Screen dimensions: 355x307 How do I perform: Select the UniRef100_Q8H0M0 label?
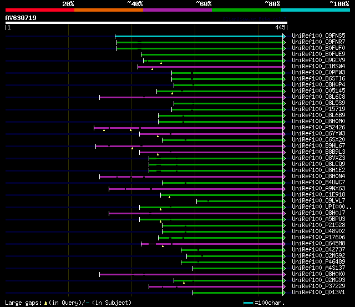[318, 122]
